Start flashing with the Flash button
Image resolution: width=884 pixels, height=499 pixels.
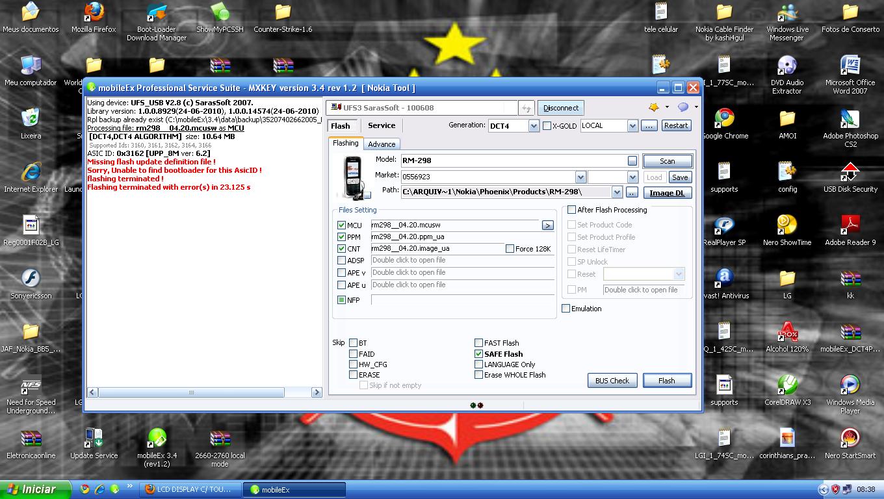667,381
